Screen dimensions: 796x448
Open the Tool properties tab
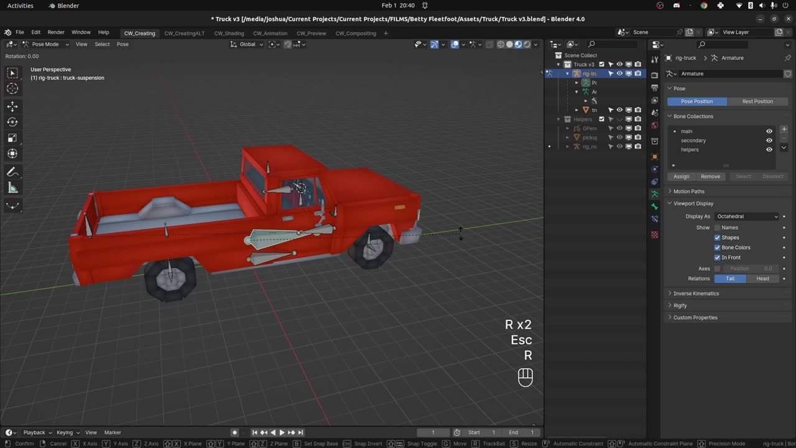click(654, 59)
